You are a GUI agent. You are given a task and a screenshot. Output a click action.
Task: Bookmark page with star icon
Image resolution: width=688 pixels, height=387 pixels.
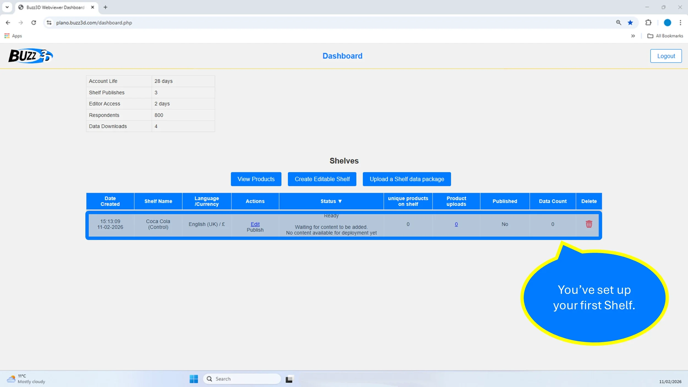coord(630,23)
